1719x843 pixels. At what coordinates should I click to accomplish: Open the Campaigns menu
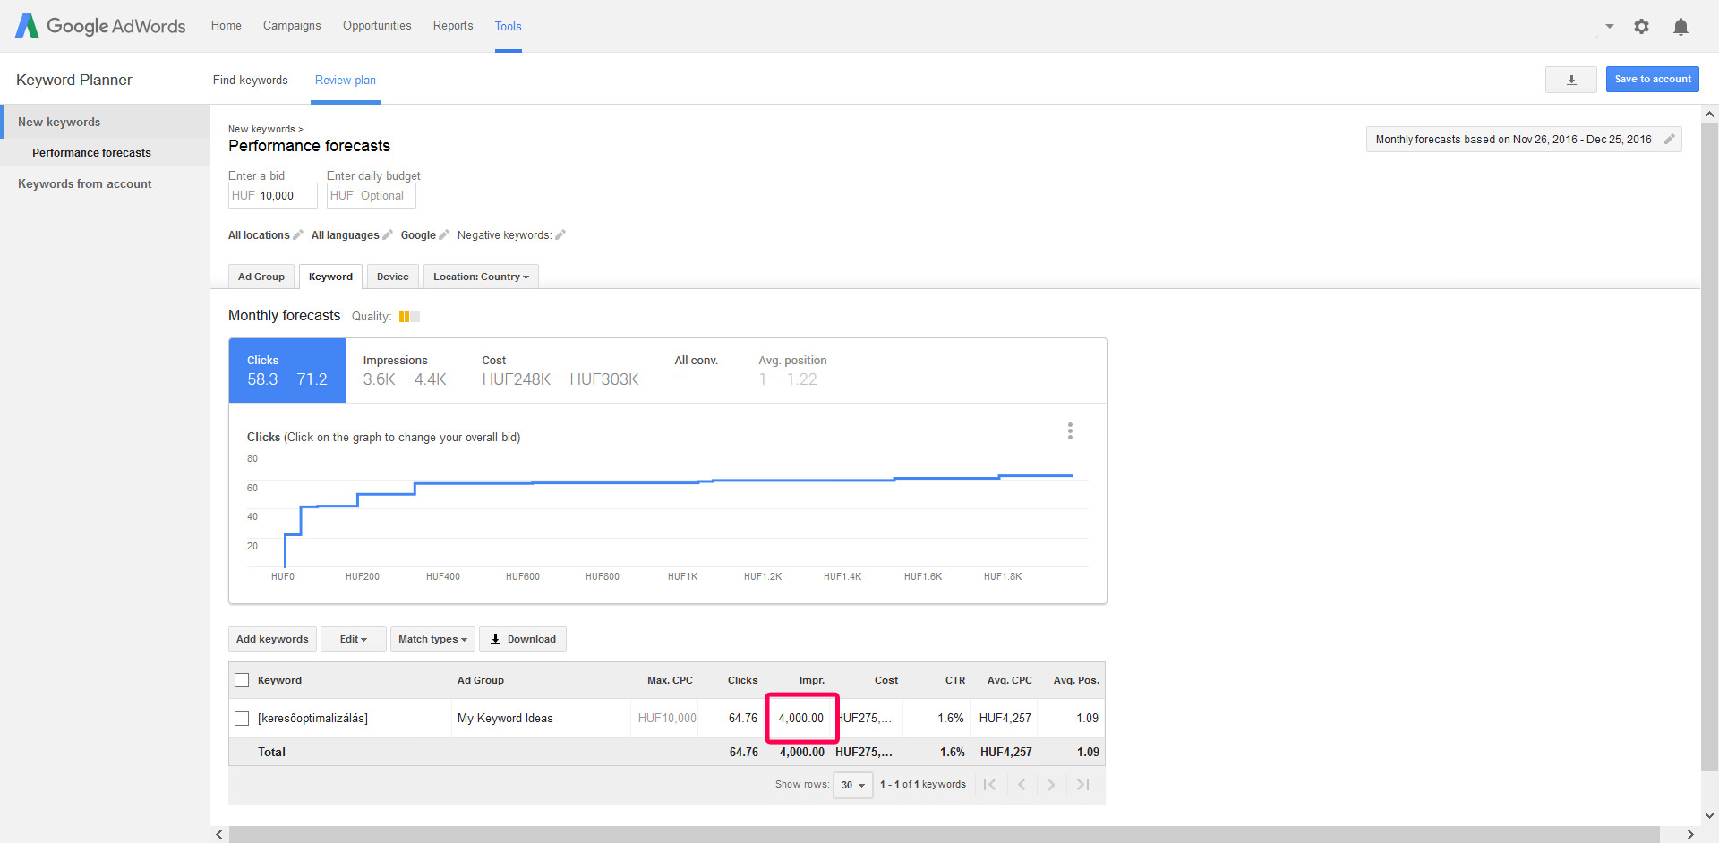pyautogui.click(x=292, y=25)
